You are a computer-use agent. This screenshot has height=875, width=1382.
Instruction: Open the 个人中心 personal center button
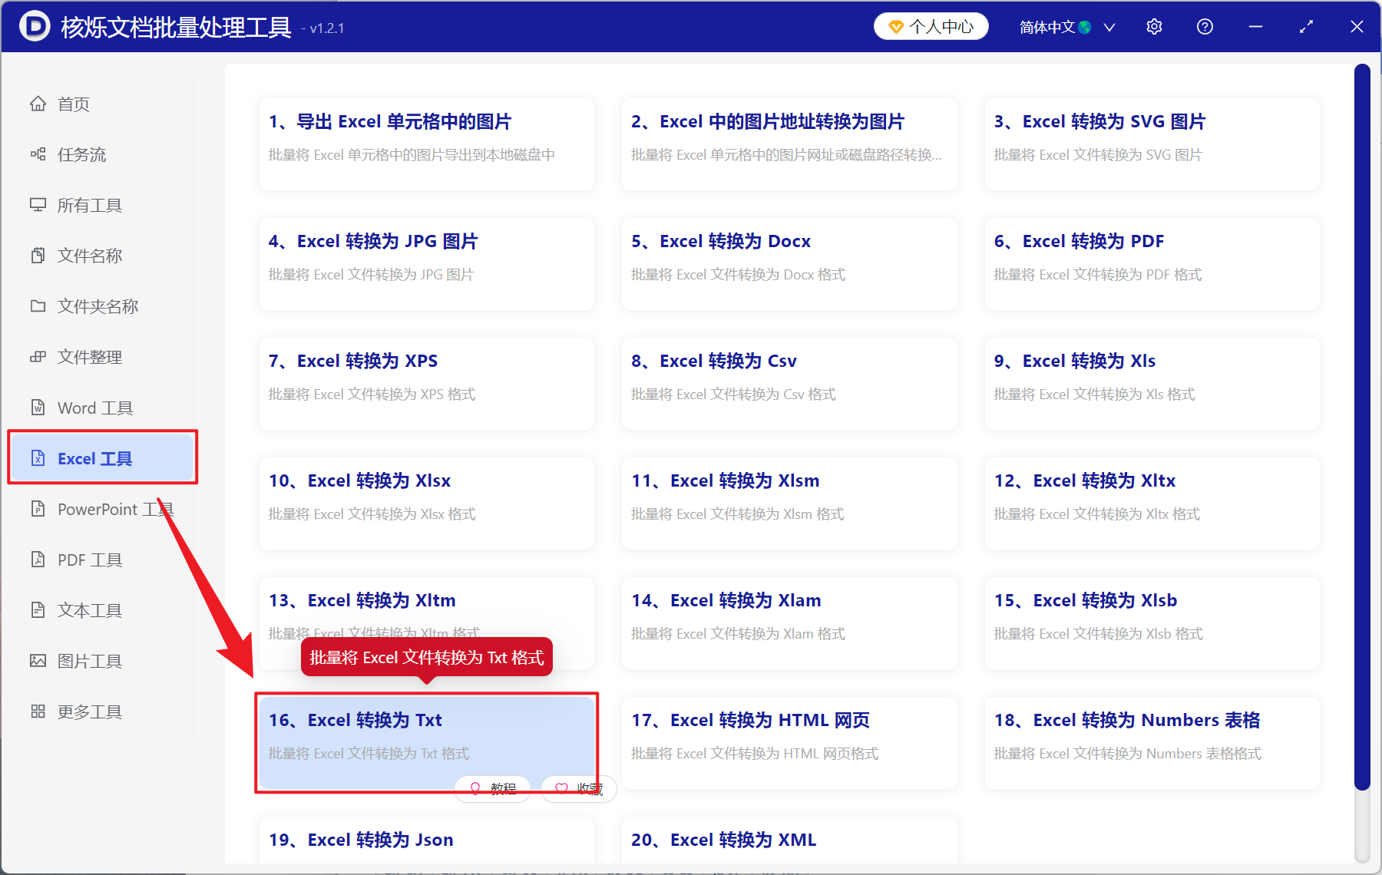pyautogui.click(x=931, y=27)
